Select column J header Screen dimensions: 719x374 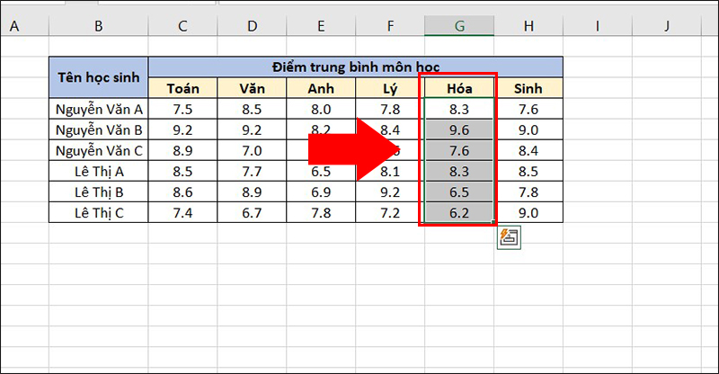coord(667,26)
